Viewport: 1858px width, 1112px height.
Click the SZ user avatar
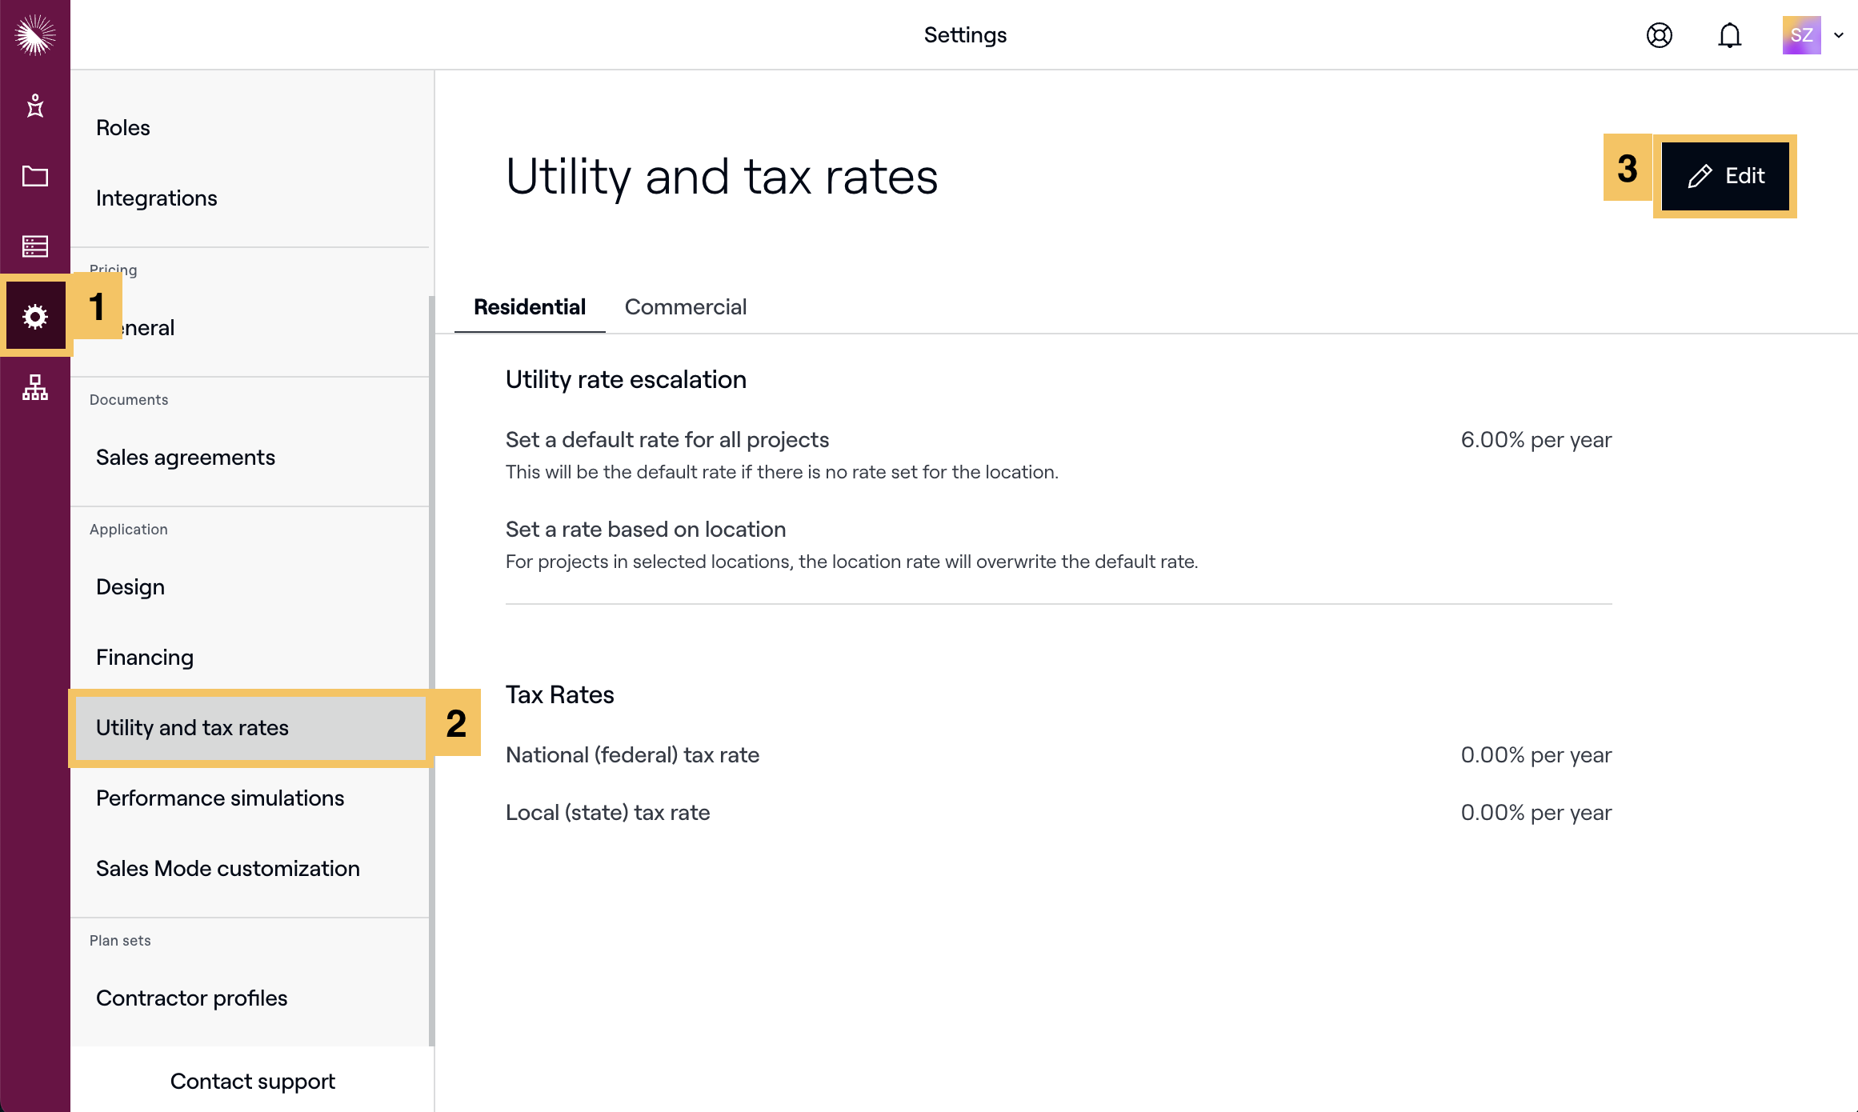pos(1800,35)
